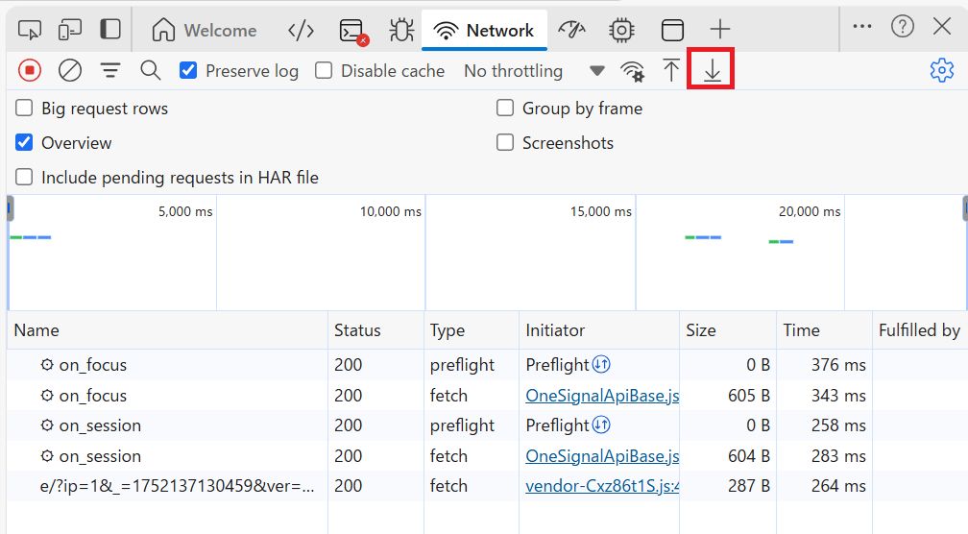Open Network settings gear icon
The image size is (968, 534).
941,70
